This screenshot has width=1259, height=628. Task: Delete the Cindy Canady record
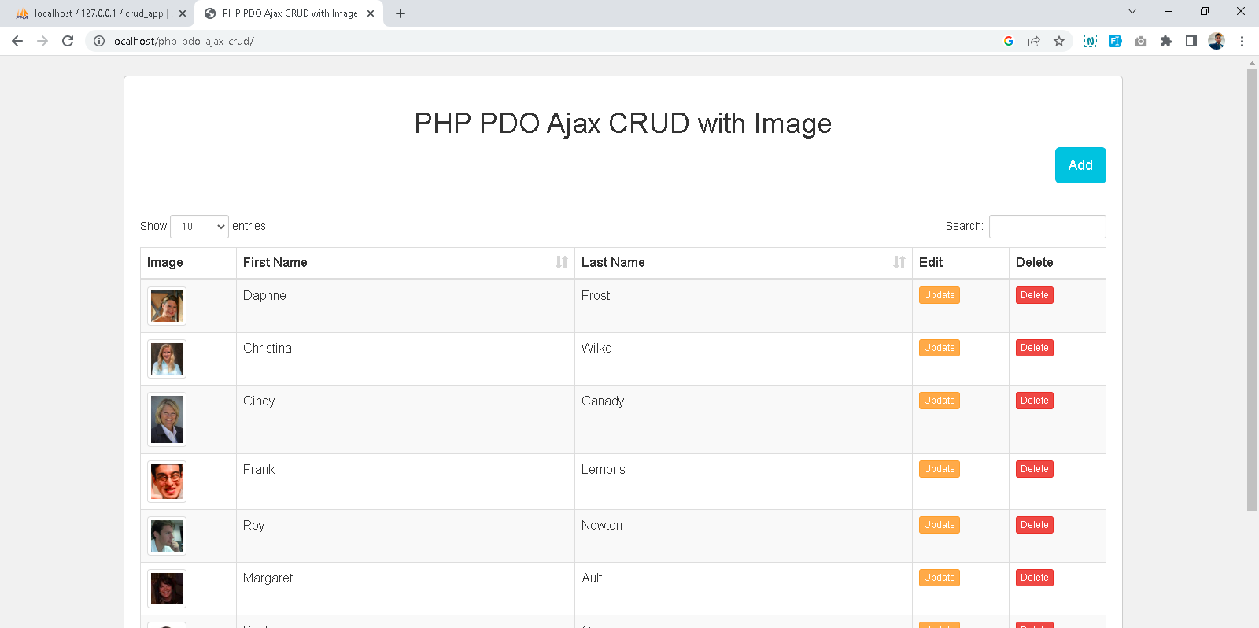[1035, 401]
